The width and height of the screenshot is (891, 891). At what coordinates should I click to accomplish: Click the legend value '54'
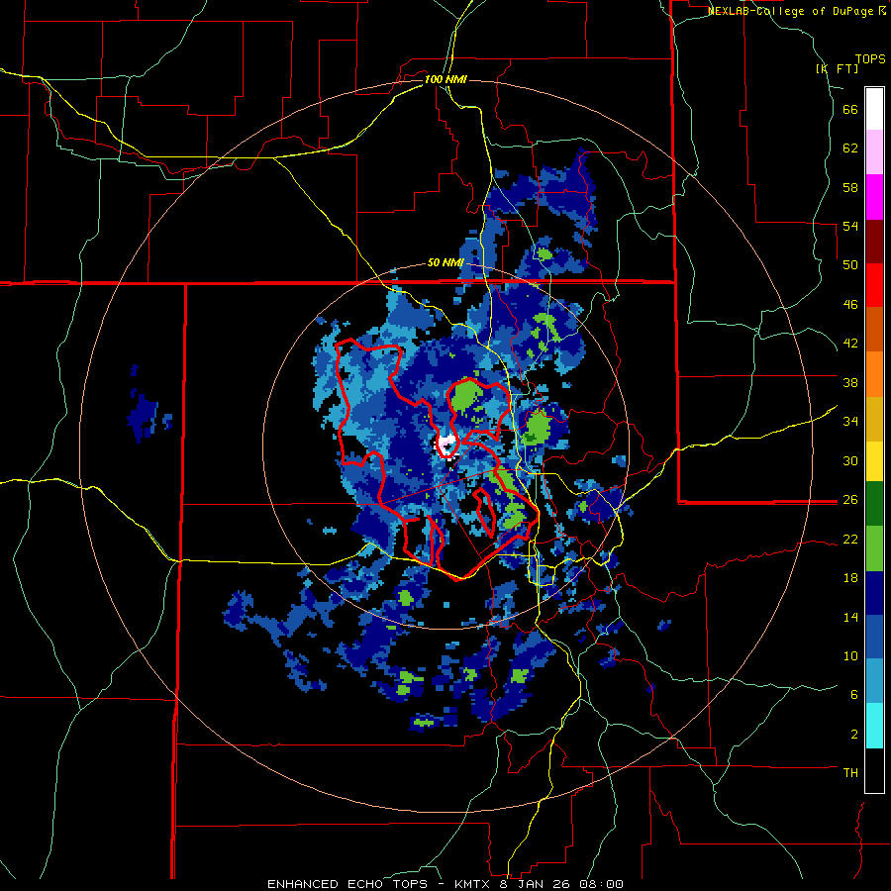click(850, 226)
